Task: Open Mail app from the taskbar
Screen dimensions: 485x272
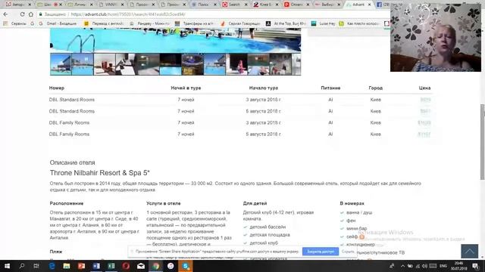Action: click(141, 266)
